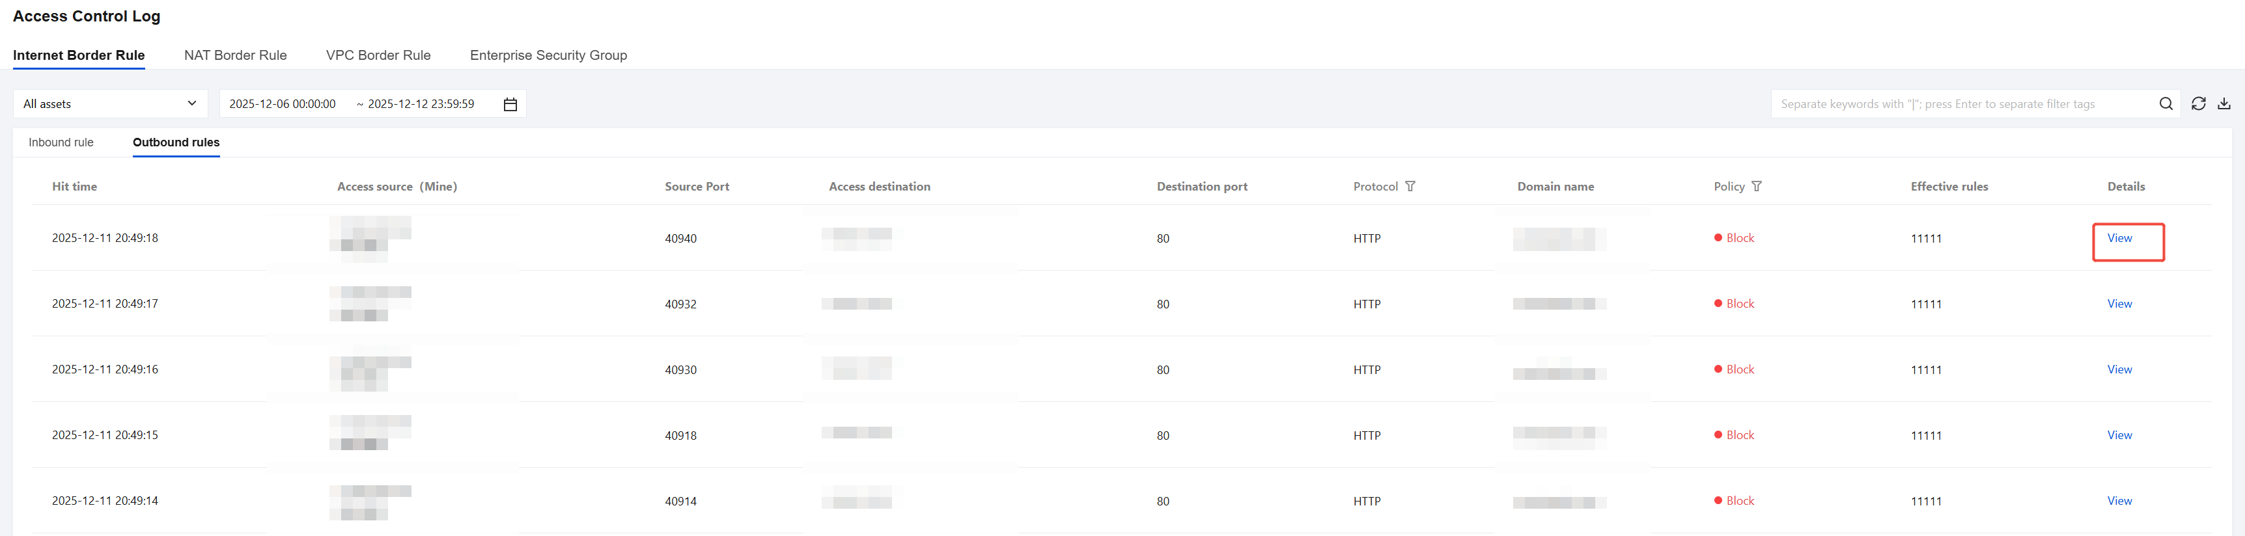Image resolution: width=2245 pixels, height=536 pixels.
Task: Click the Effective rules column header
Action: point(1949,186)
